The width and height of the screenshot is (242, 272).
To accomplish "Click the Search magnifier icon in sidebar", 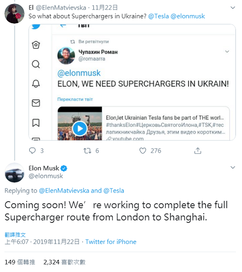I will [36, 64].
